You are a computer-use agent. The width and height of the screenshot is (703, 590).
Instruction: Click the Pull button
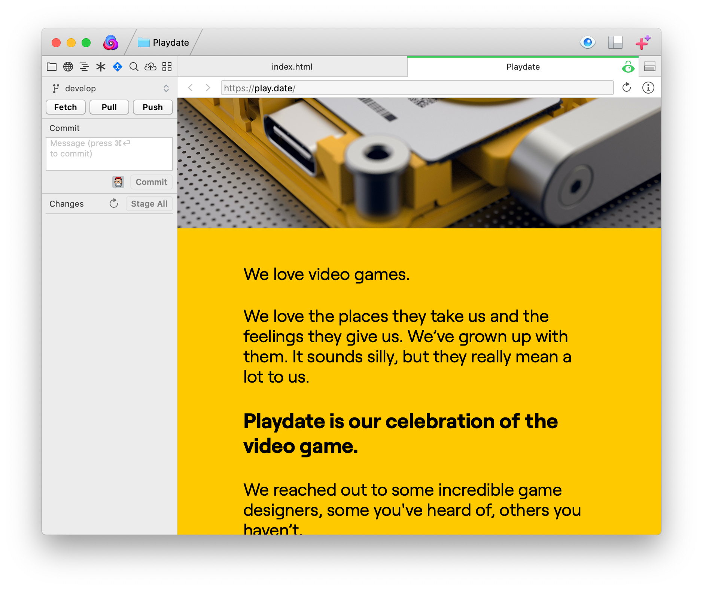[109, 107]
